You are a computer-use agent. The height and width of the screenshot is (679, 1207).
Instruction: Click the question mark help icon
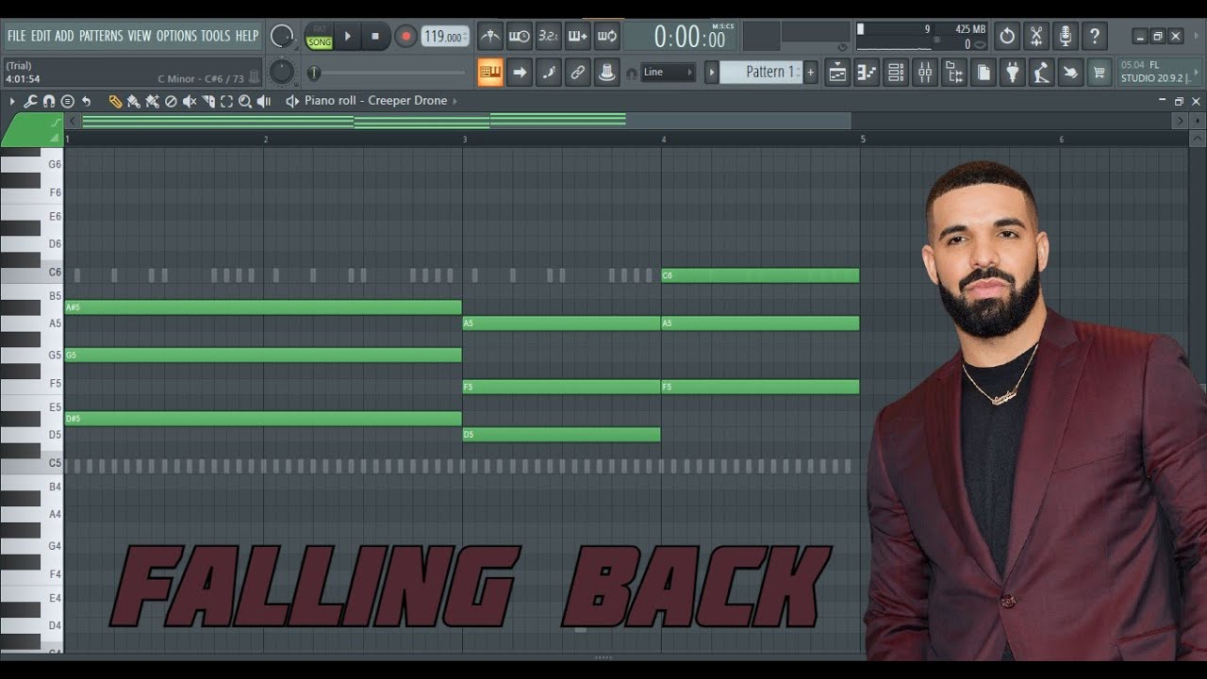tap(1095, 36)
